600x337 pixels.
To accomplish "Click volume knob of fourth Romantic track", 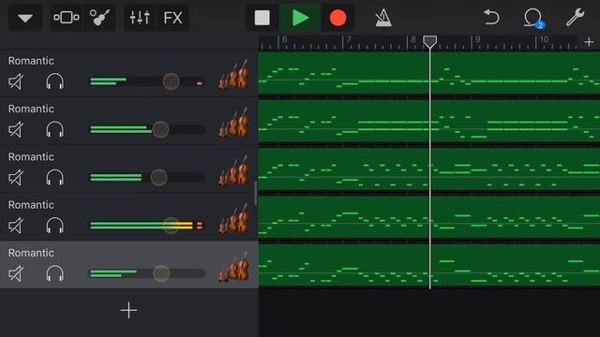I will coord(171,226).
